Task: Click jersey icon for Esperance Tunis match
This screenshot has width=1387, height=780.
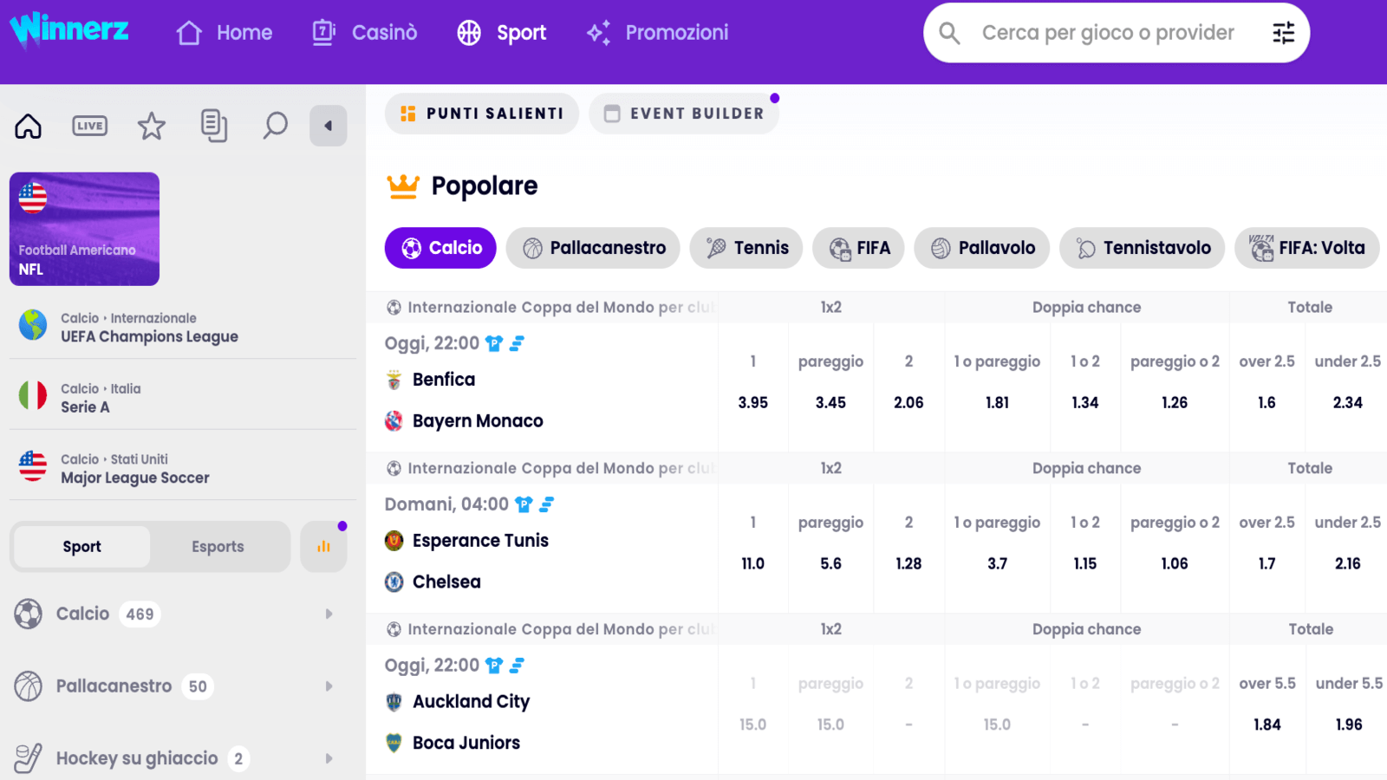Action: 524,504
